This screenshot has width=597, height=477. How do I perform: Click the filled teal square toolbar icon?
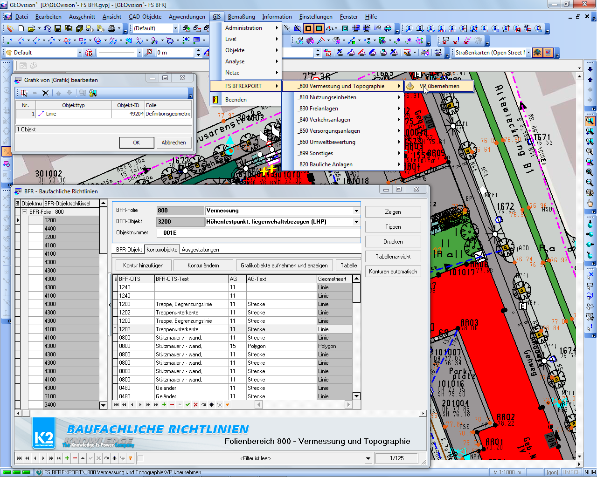tap(319, 28)
